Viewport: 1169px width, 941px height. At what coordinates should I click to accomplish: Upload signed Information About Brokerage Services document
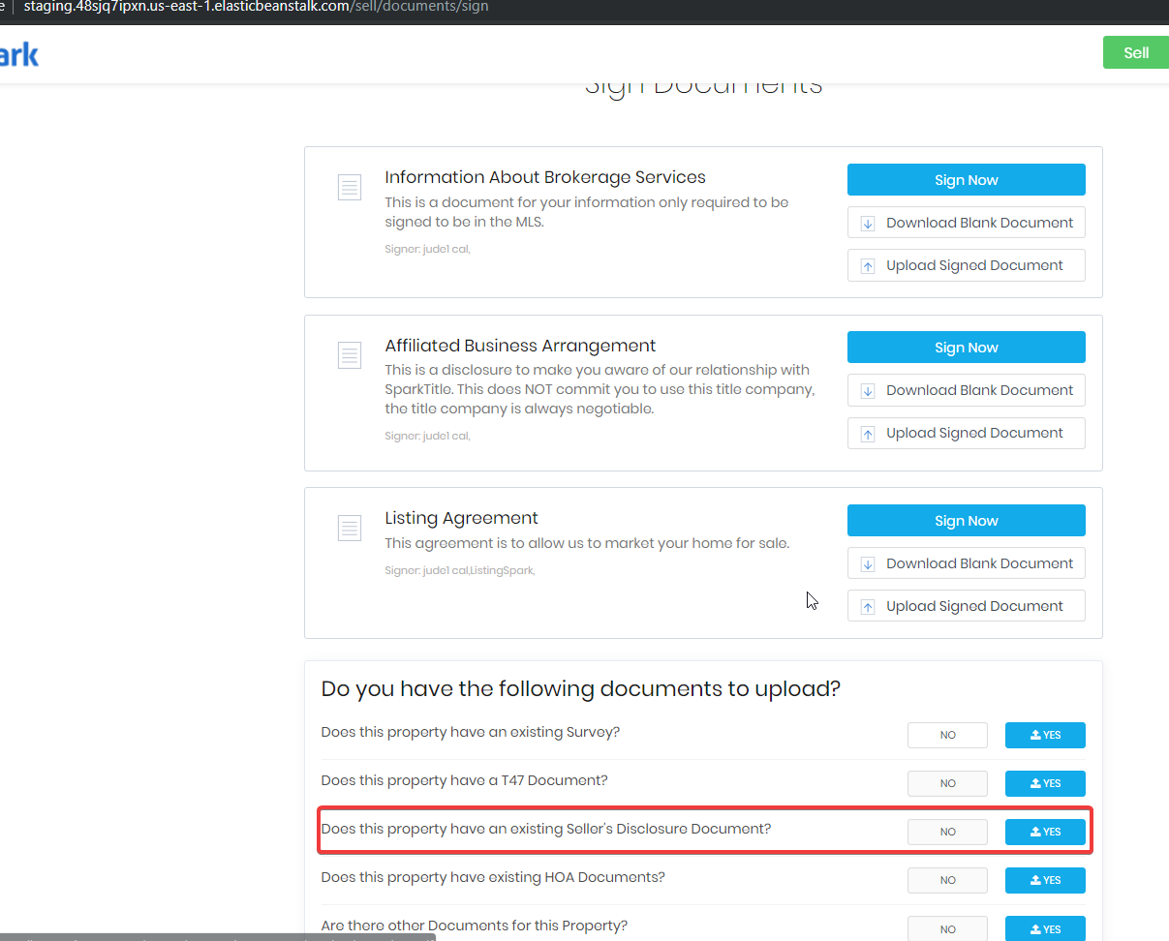coord(966,265)
